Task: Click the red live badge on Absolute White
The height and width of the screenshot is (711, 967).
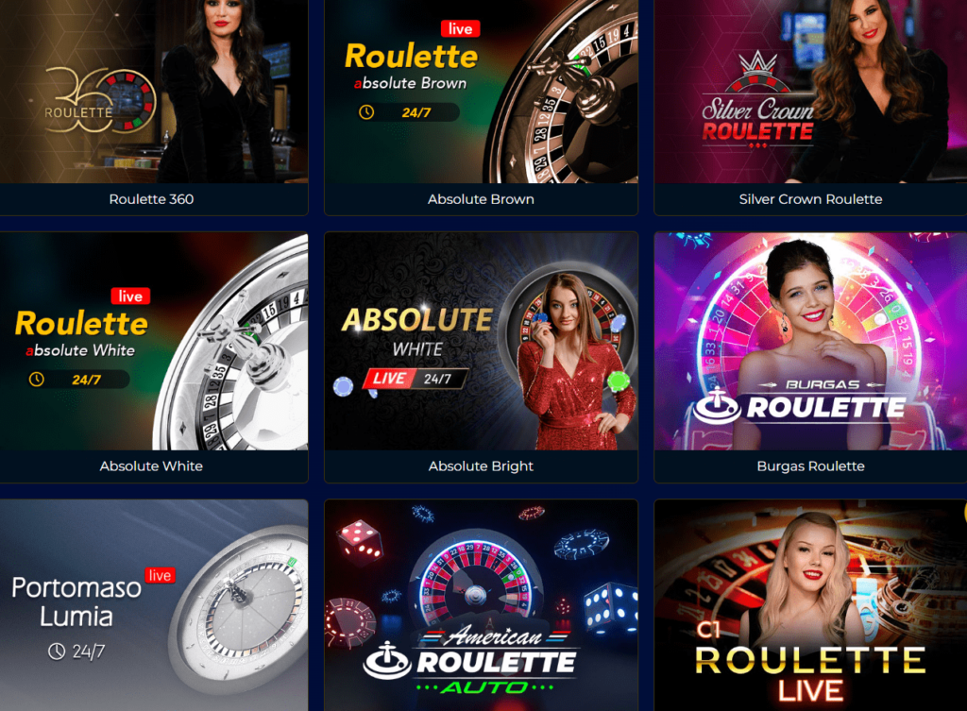Action: coord(130,296)
